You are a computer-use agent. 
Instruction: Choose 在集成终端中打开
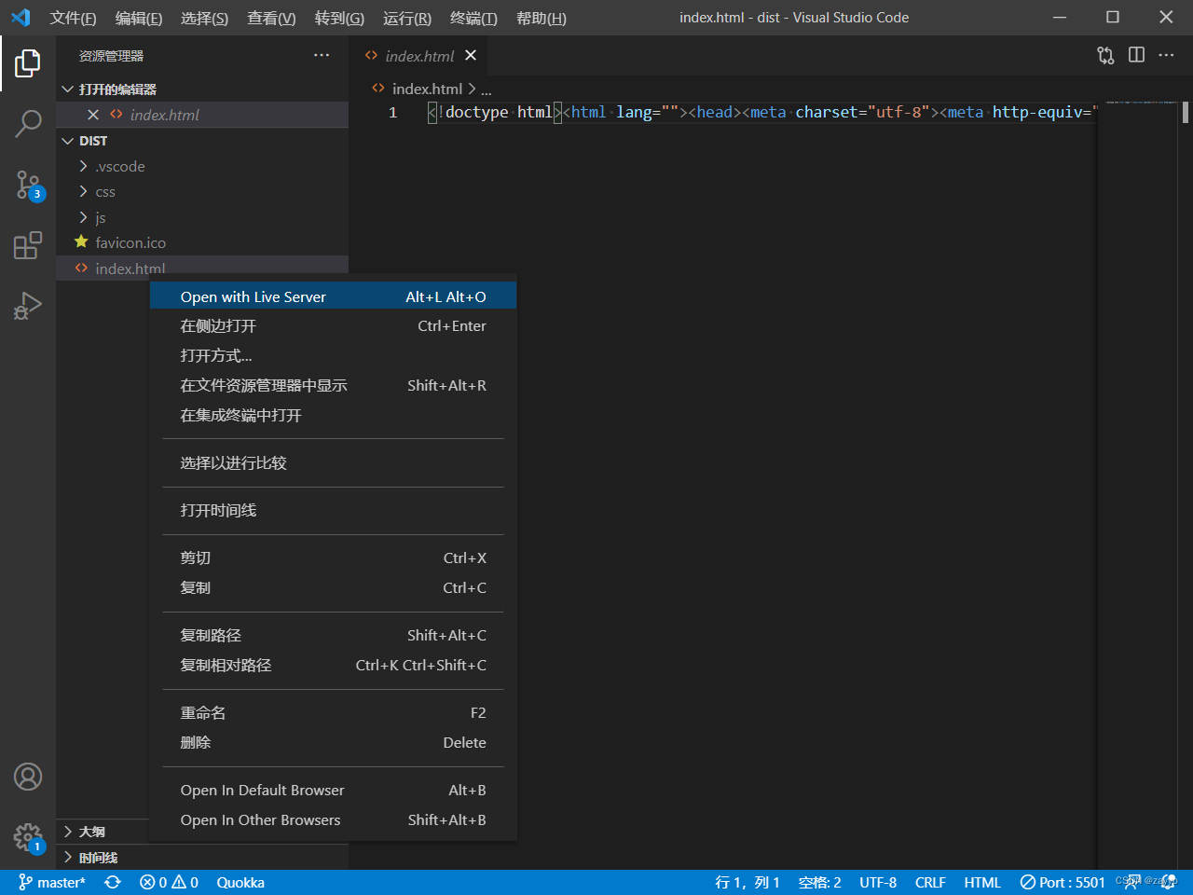coord(334,416)
